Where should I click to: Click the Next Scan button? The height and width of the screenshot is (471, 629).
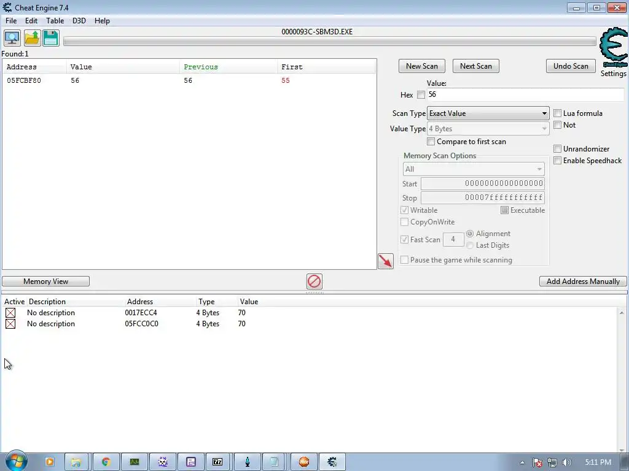point(476,66)
